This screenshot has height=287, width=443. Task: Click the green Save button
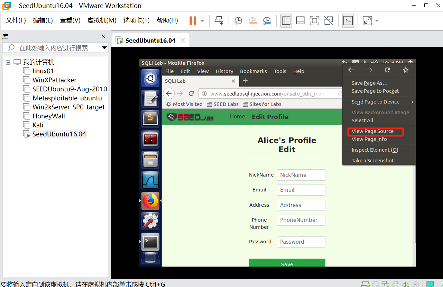(x=287, y=263)
